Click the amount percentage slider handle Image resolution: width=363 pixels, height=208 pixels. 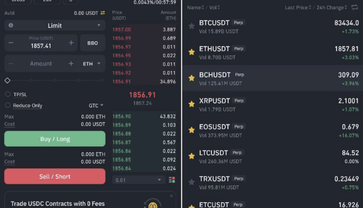[x=7, y=80]
